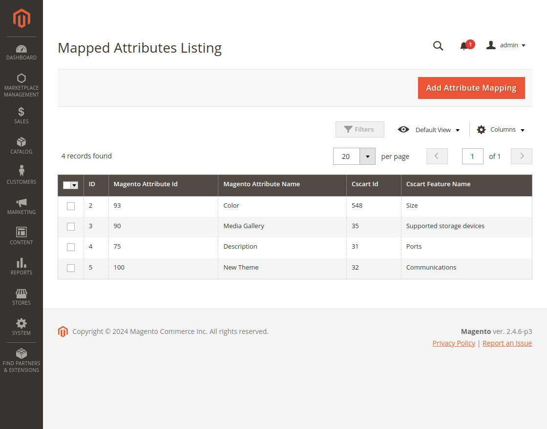This screenshot has width=547, height=429.
Task: Select the checkbox for the Color row
Action: pos(71,206)
